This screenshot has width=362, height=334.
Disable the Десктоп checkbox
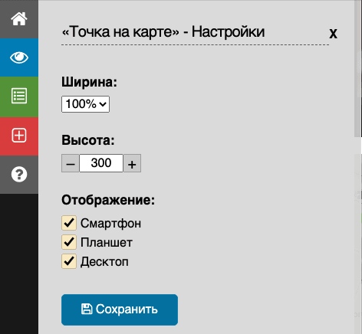click(x=69, y=261)
